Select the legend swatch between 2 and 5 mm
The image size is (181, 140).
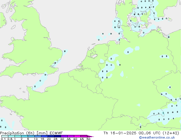coord(25,136)
